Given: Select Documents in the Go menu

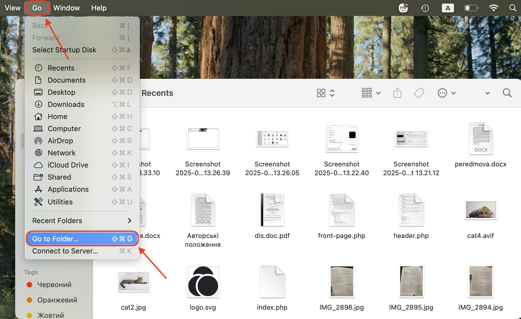Looking at the screenshot, I should (x=67, y=80).
